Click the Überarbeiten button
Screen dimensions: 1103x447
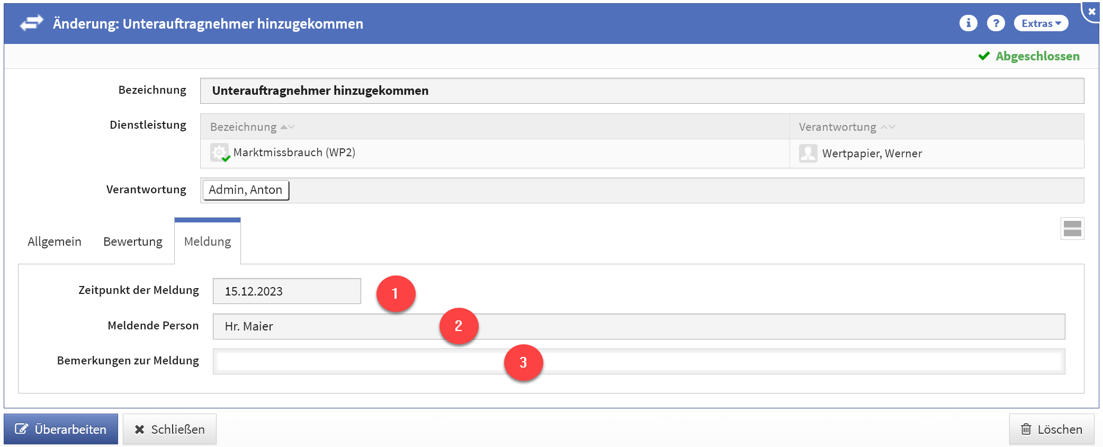(61, 429)
